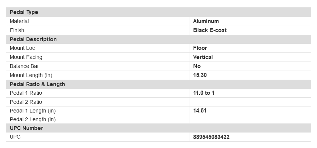Click the Floor mount location value
The height and width of the screenshot is (148, 317).
point(200,48)
